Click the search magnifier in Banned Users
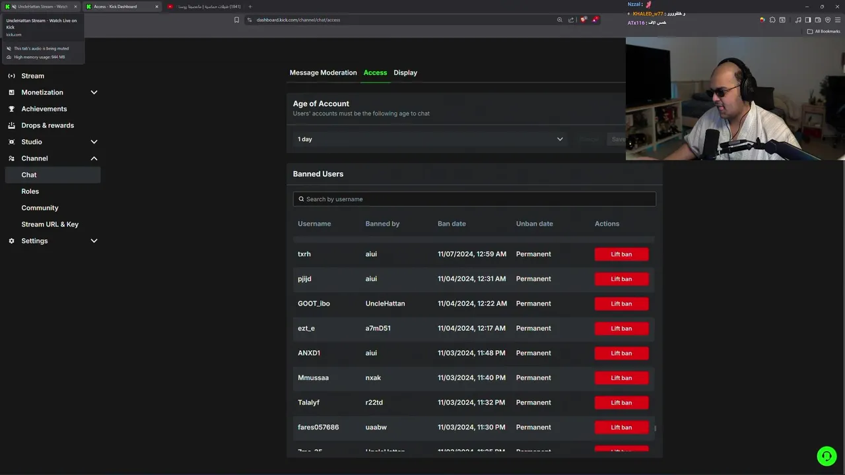 click(x=301, y=199)
